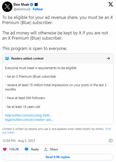Image resolution: width=116 pixels, height=162 pixels.
Task: Open X via the top-right logo
Action: coord(111,4)
